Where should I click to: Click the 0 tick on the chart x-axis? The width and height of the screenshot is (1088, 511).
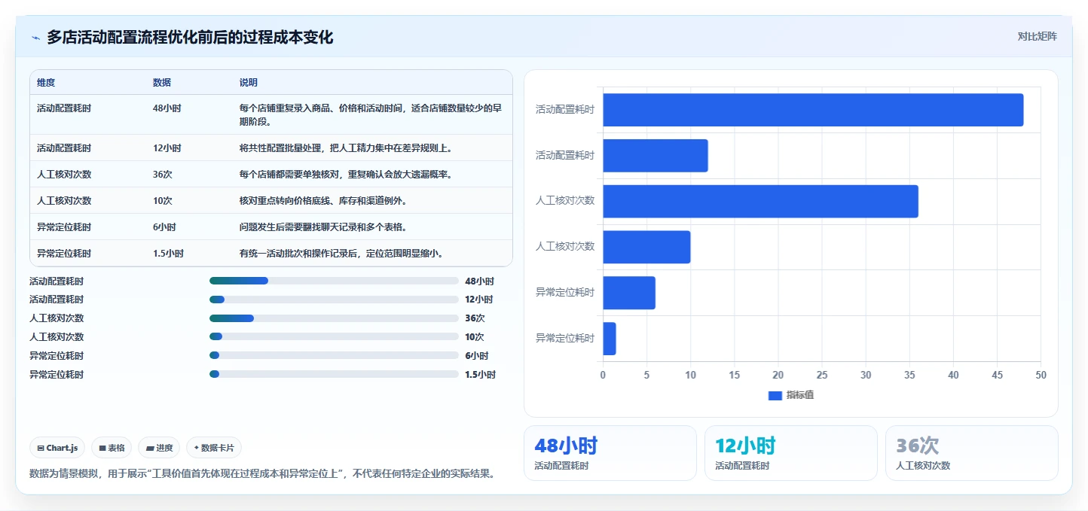click(x=603, y=375)
